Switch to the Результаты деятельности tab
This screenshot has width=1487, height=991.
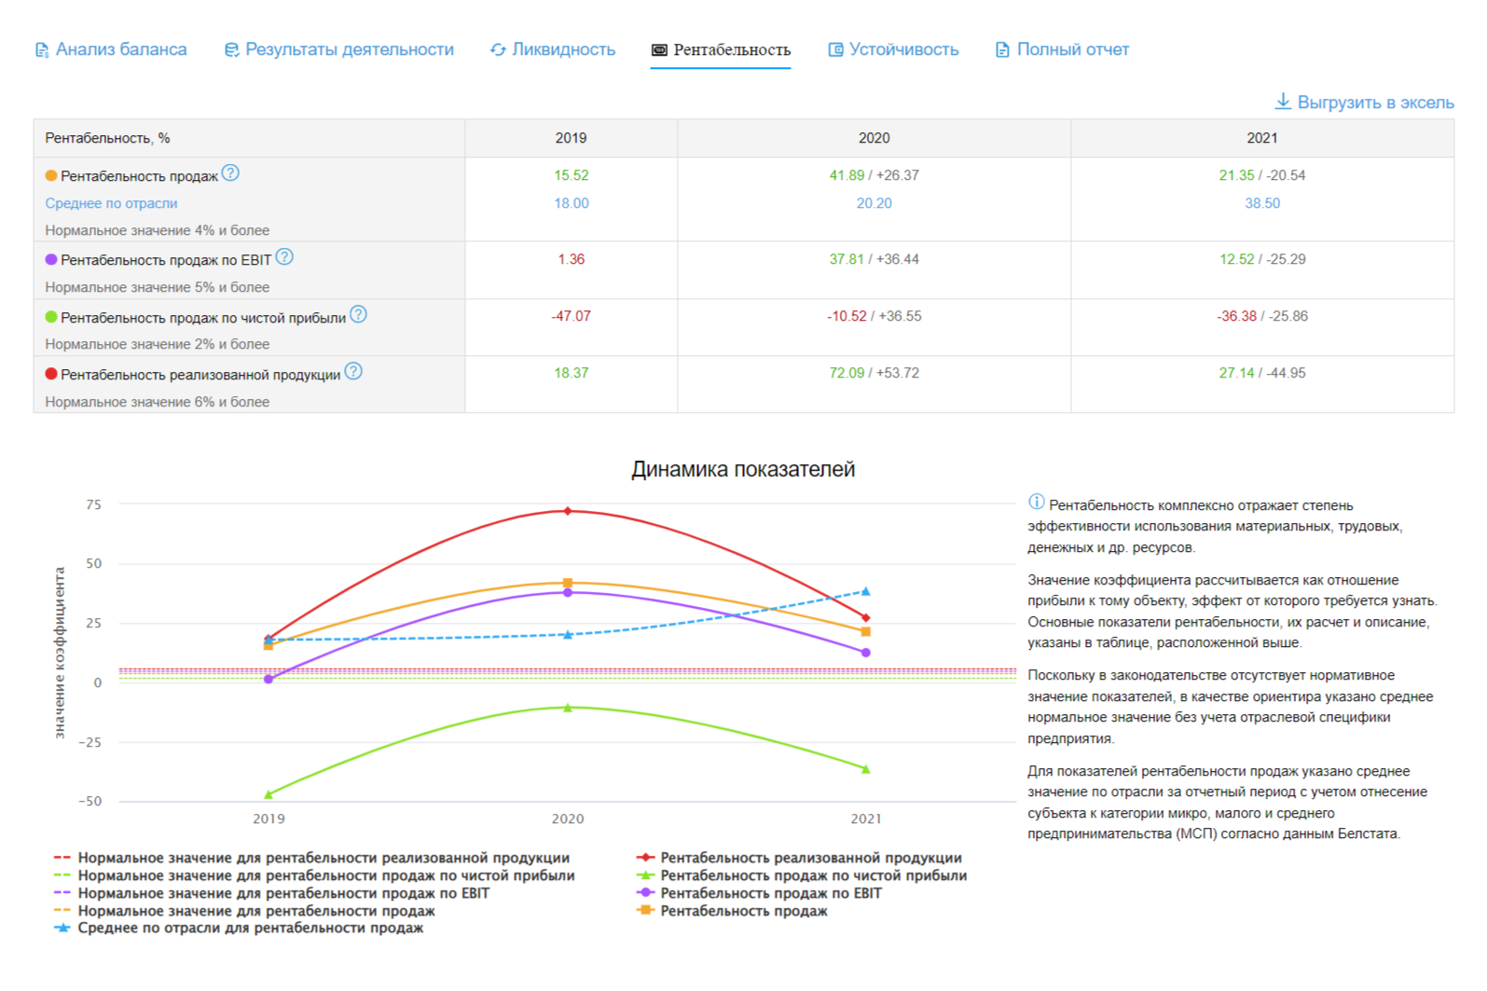point(349,50)
